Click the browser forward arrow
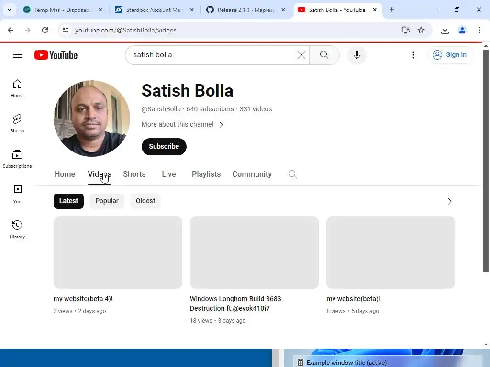The image size is (490, 367). 28,30
